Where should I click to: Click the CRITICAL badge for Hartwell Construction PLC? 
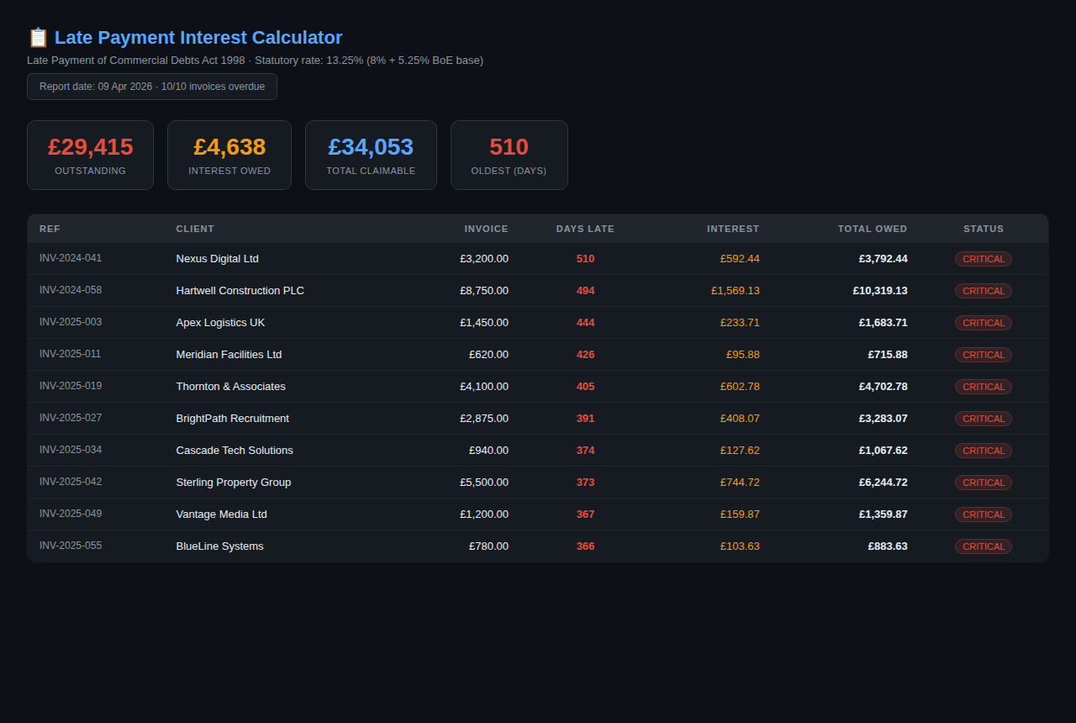click(x=983, y=291)
